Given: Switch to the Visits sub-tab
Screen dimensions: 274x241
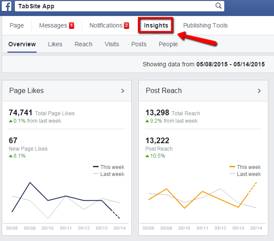Looking at the screenshot, I should click(x=112, y=44).
